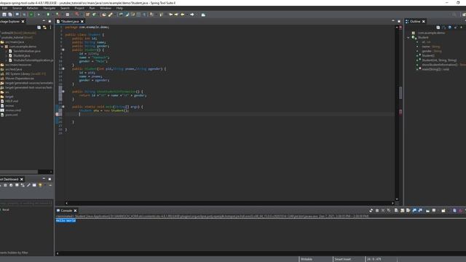The width and height of the screenshot is (466, 262).
Task: Click the error marker beside line 24
Action: coord(57,114)
